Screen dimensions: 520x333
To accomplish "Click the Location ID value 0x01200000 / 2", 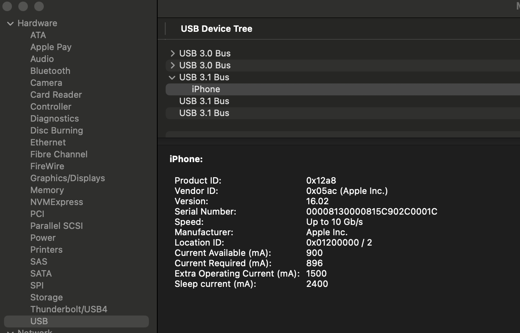I will tap(339, 242).
